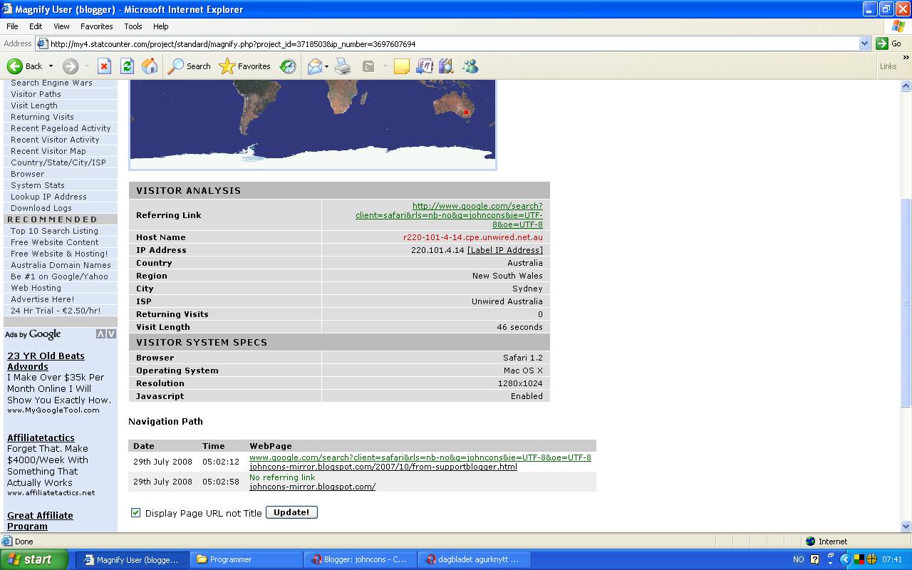Screen dimensions: 912x570
Task: Refresh the current page
Action: [127, 66]
